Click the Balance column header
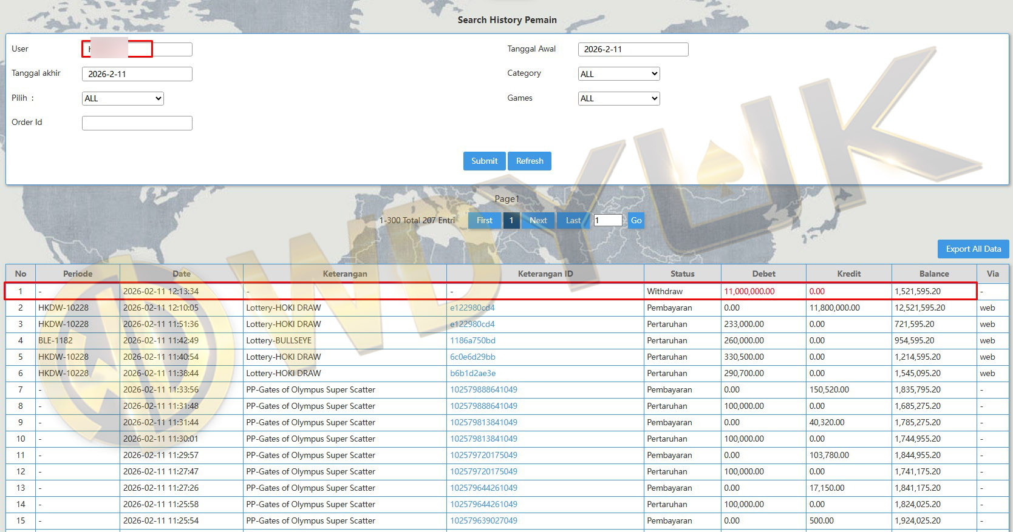 coord(933,274)
